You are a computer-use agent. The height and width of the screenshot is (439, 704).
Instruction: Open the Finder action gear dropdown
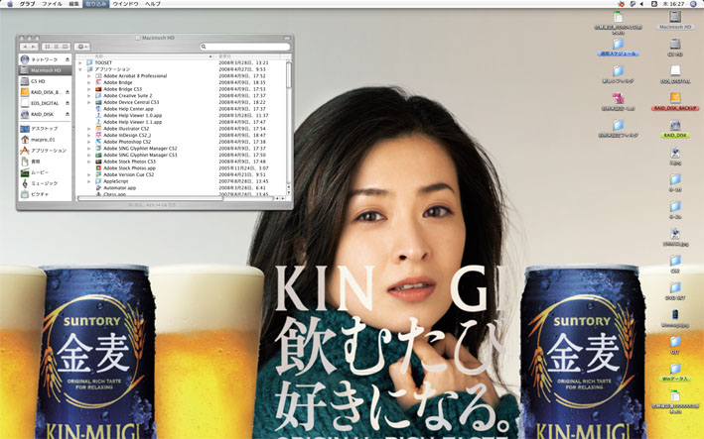click(x=81, y=47)
